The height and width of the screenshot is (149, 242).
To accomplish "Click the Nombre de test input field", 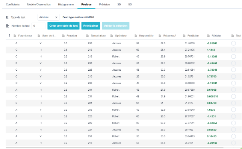I will pos(38,26).
